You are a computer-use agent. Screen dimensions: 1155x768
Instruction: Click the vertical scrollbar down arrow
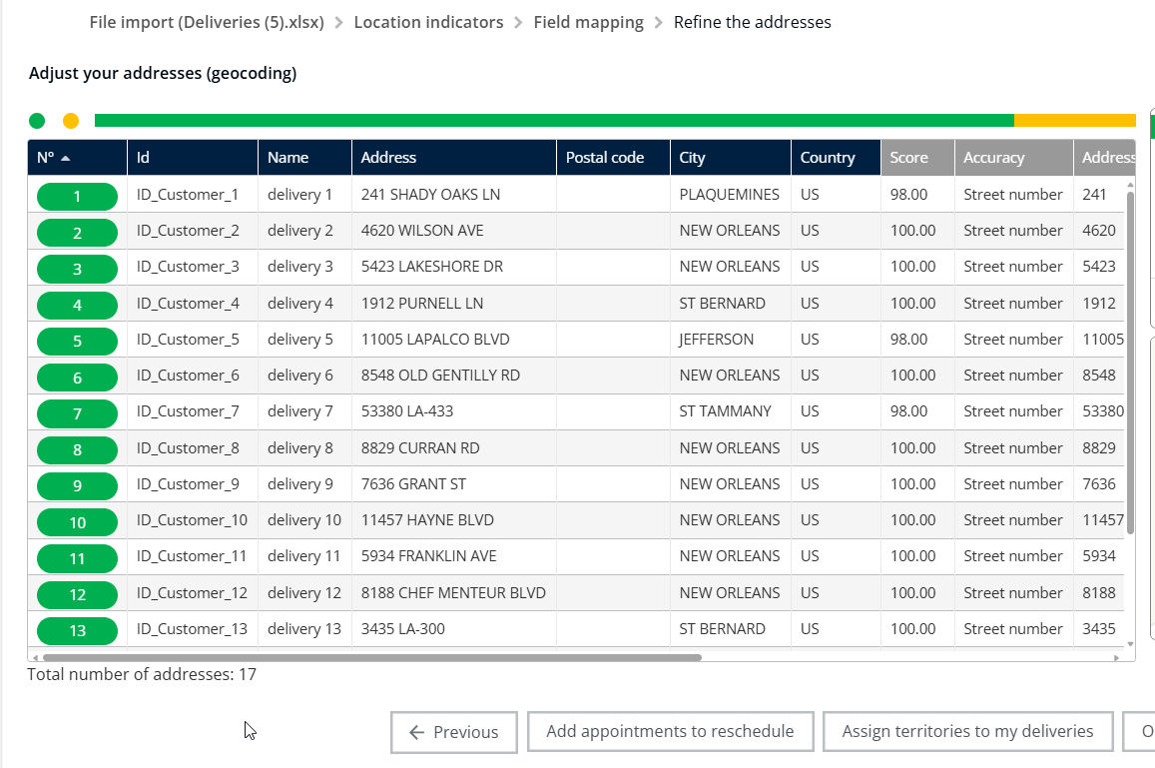(1130, 644)
